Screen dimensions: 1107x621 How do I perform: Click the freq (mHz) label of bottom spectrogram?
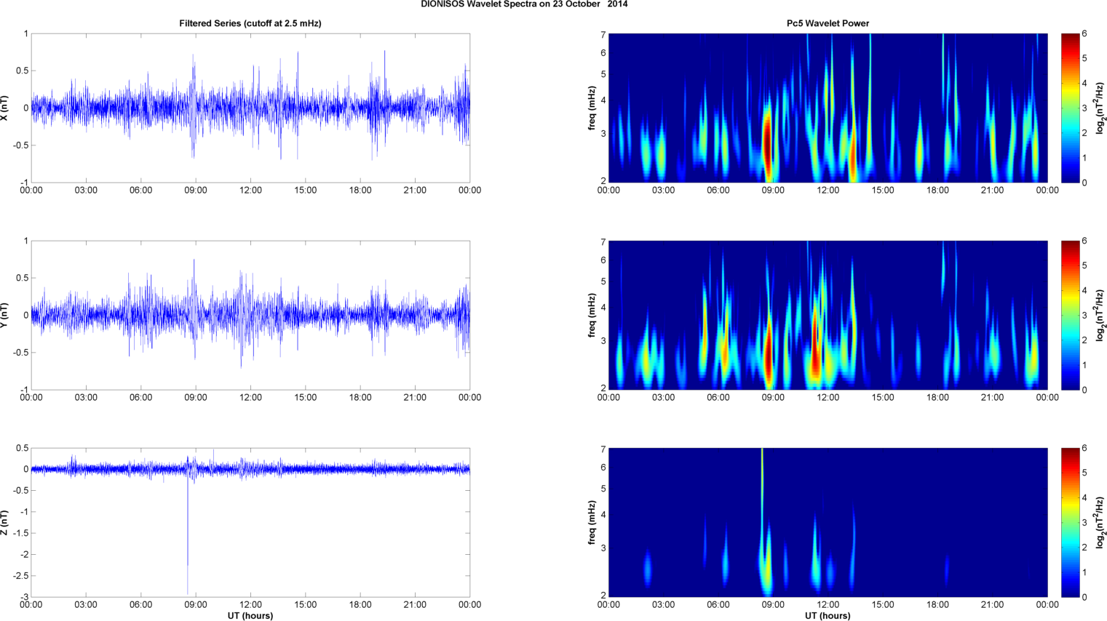point(592,522)
